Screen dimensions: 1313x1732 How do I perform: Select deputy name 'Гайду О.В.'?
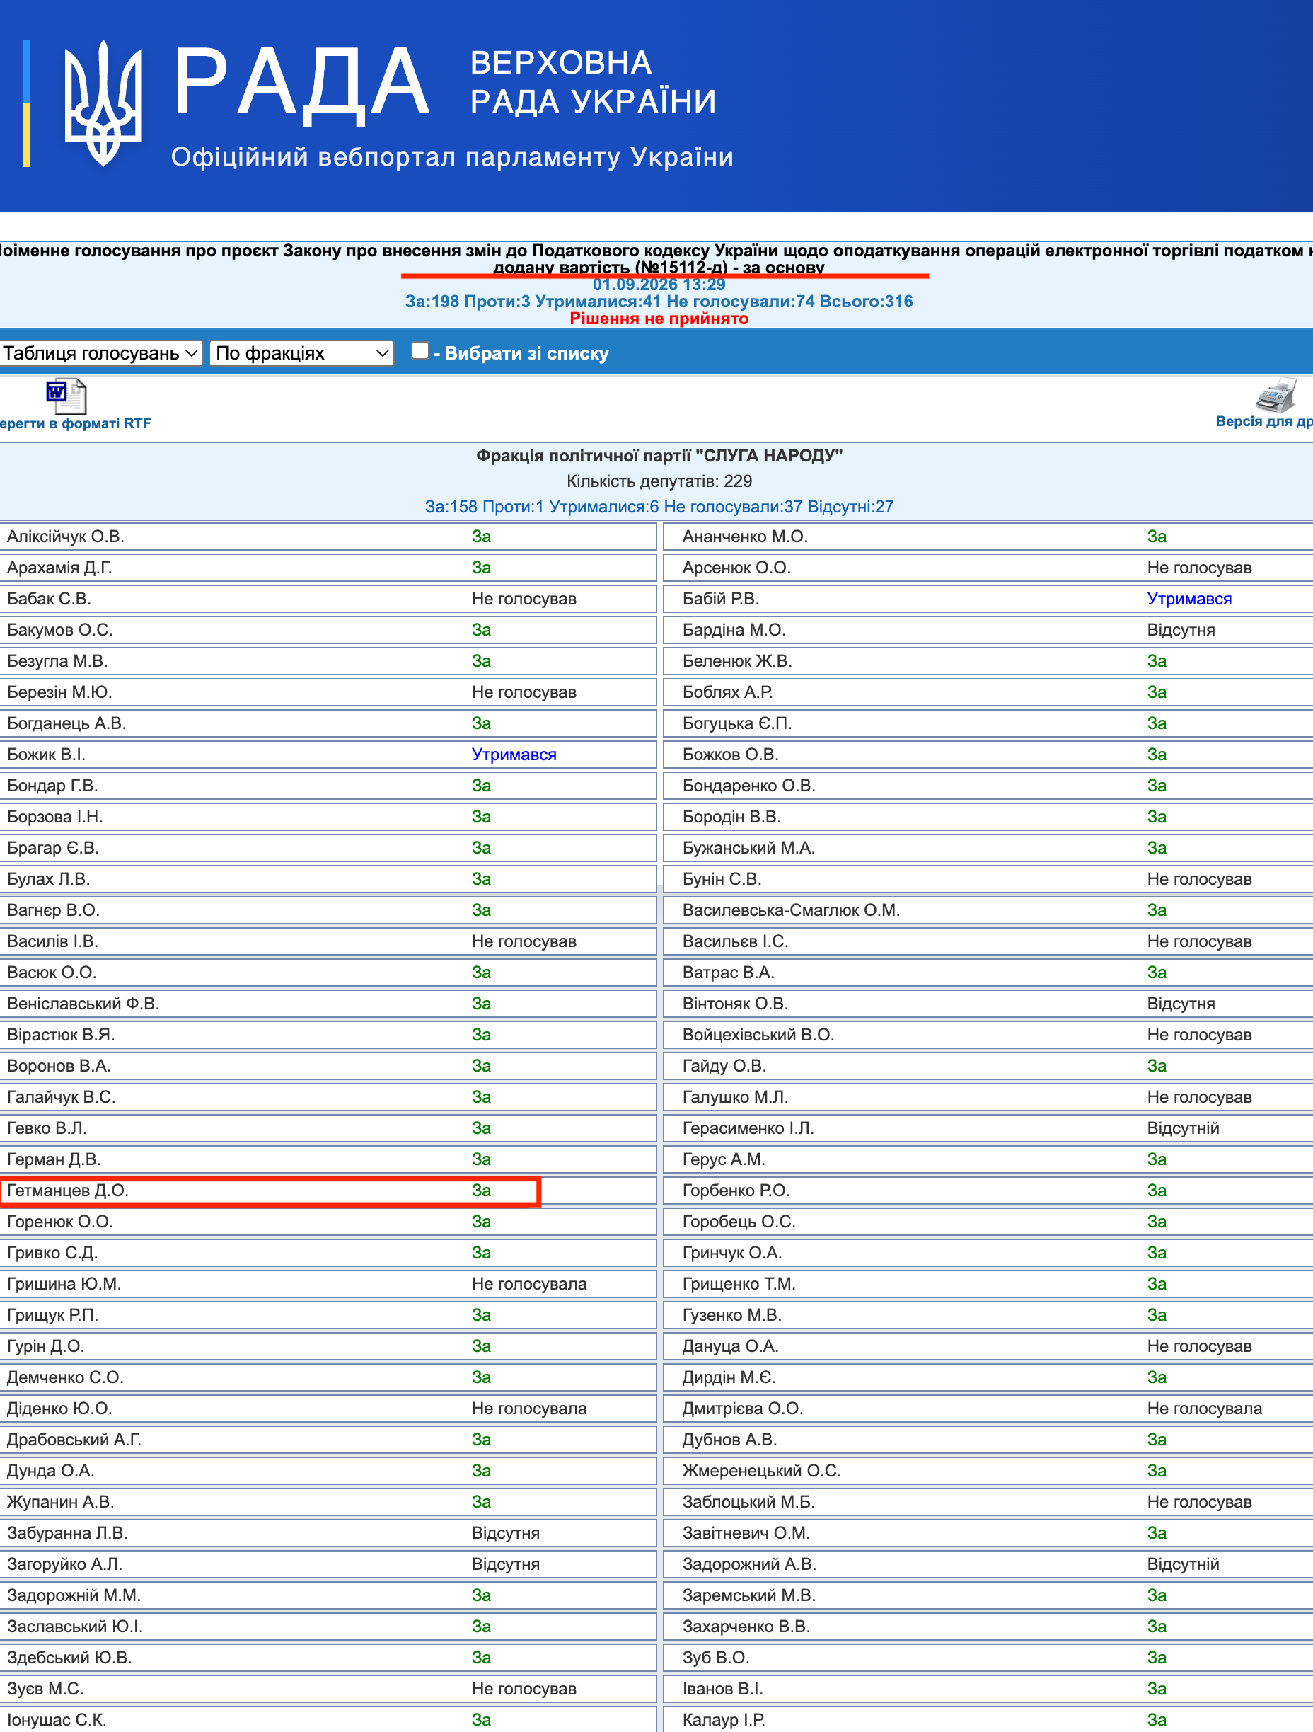[724, 1066]
